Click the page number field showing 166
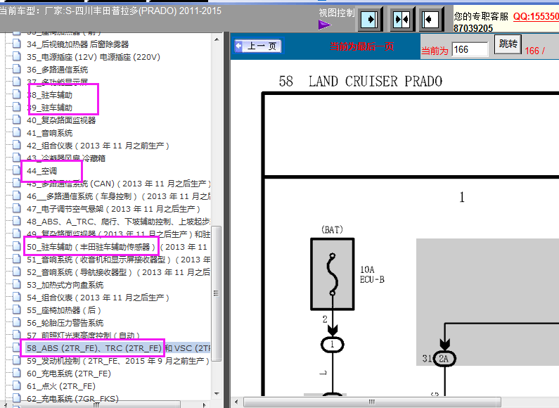 (470, 49)
